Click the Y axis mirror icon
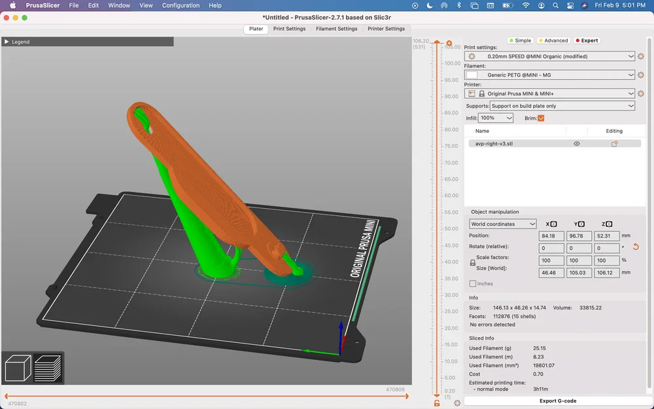Viewport: 654px width, 409px height. point(581,224)
